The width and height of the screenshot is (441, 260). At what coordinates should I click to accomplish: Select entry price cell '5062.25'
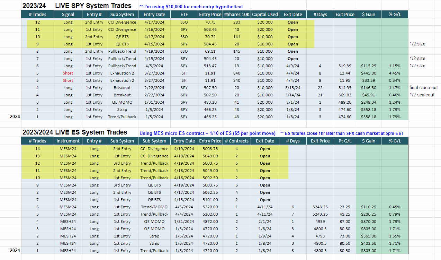pos(210,192)
